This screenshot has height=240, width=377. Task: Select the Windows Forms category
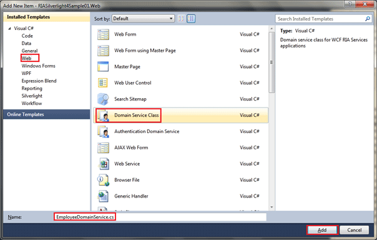39,66
